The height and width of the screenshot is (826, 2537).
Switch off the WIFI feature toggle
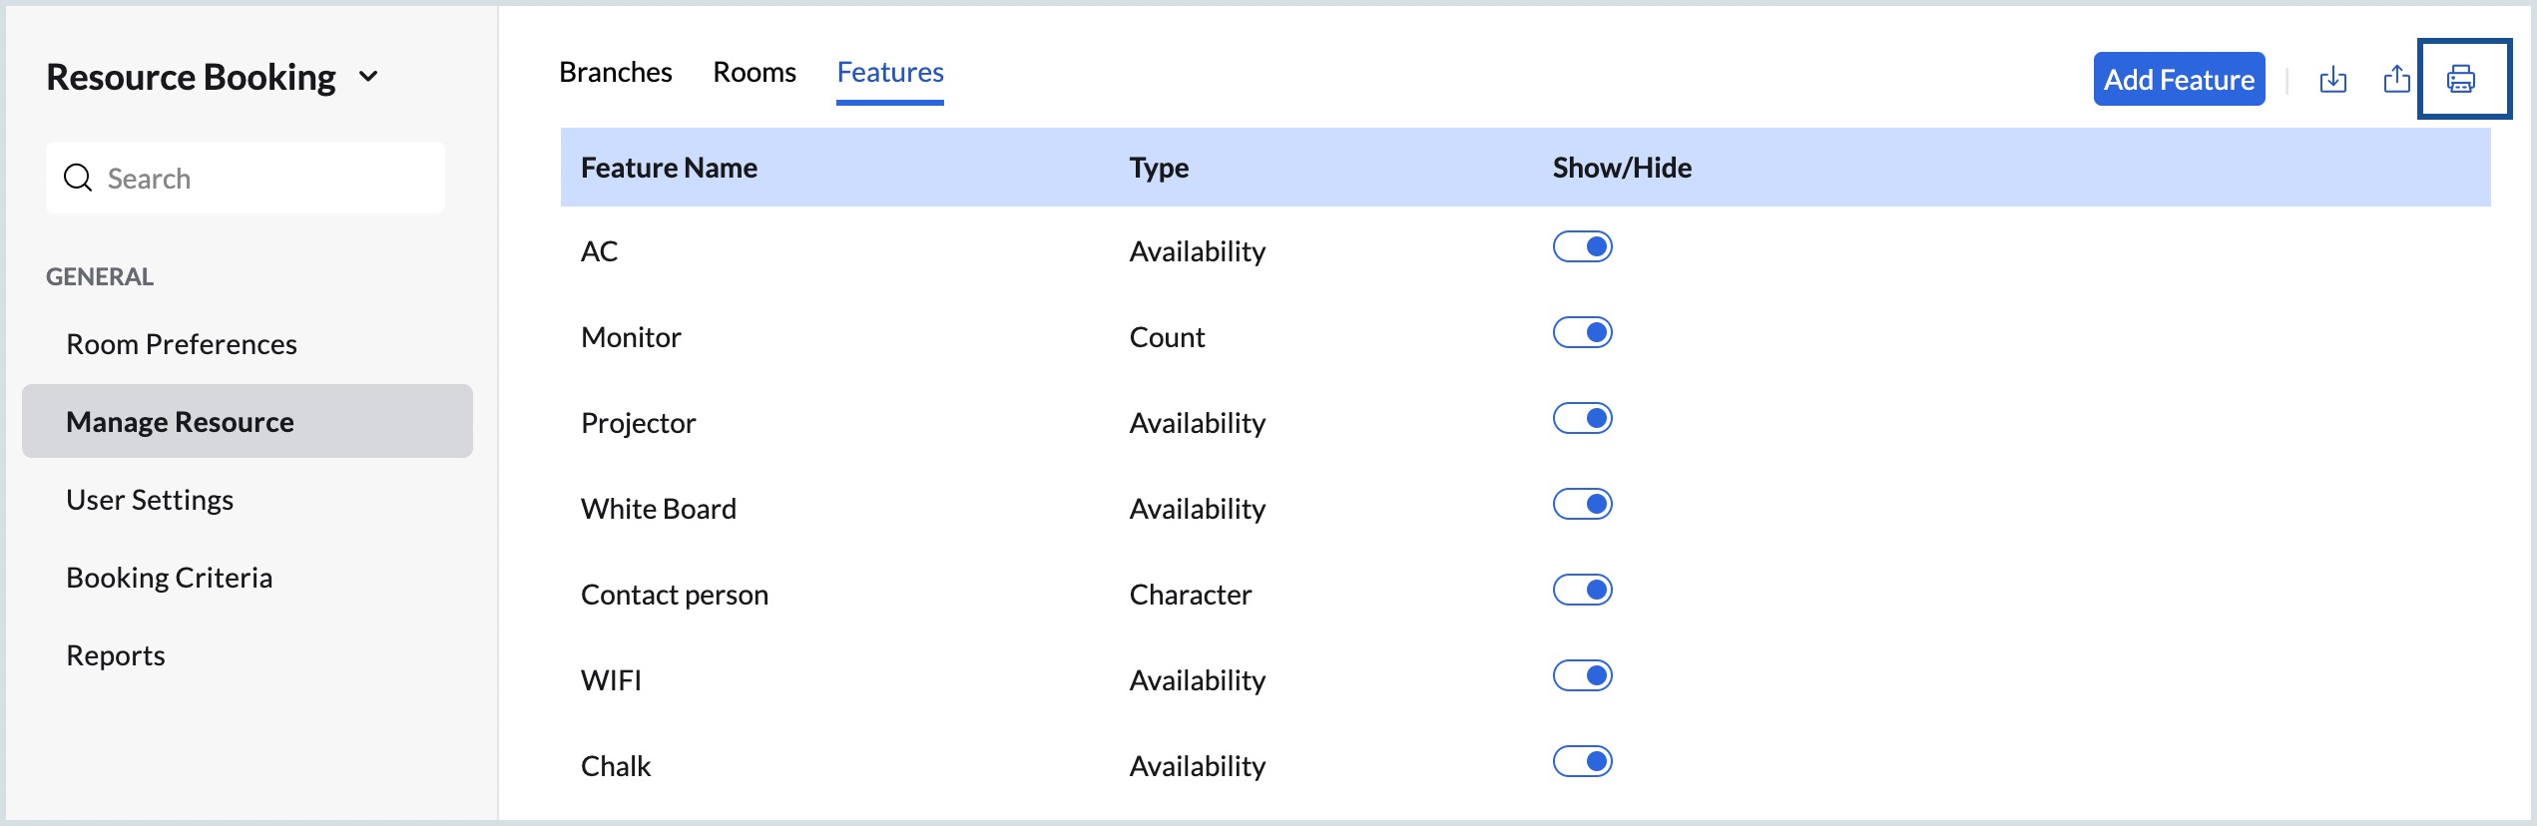(1582, 675)
